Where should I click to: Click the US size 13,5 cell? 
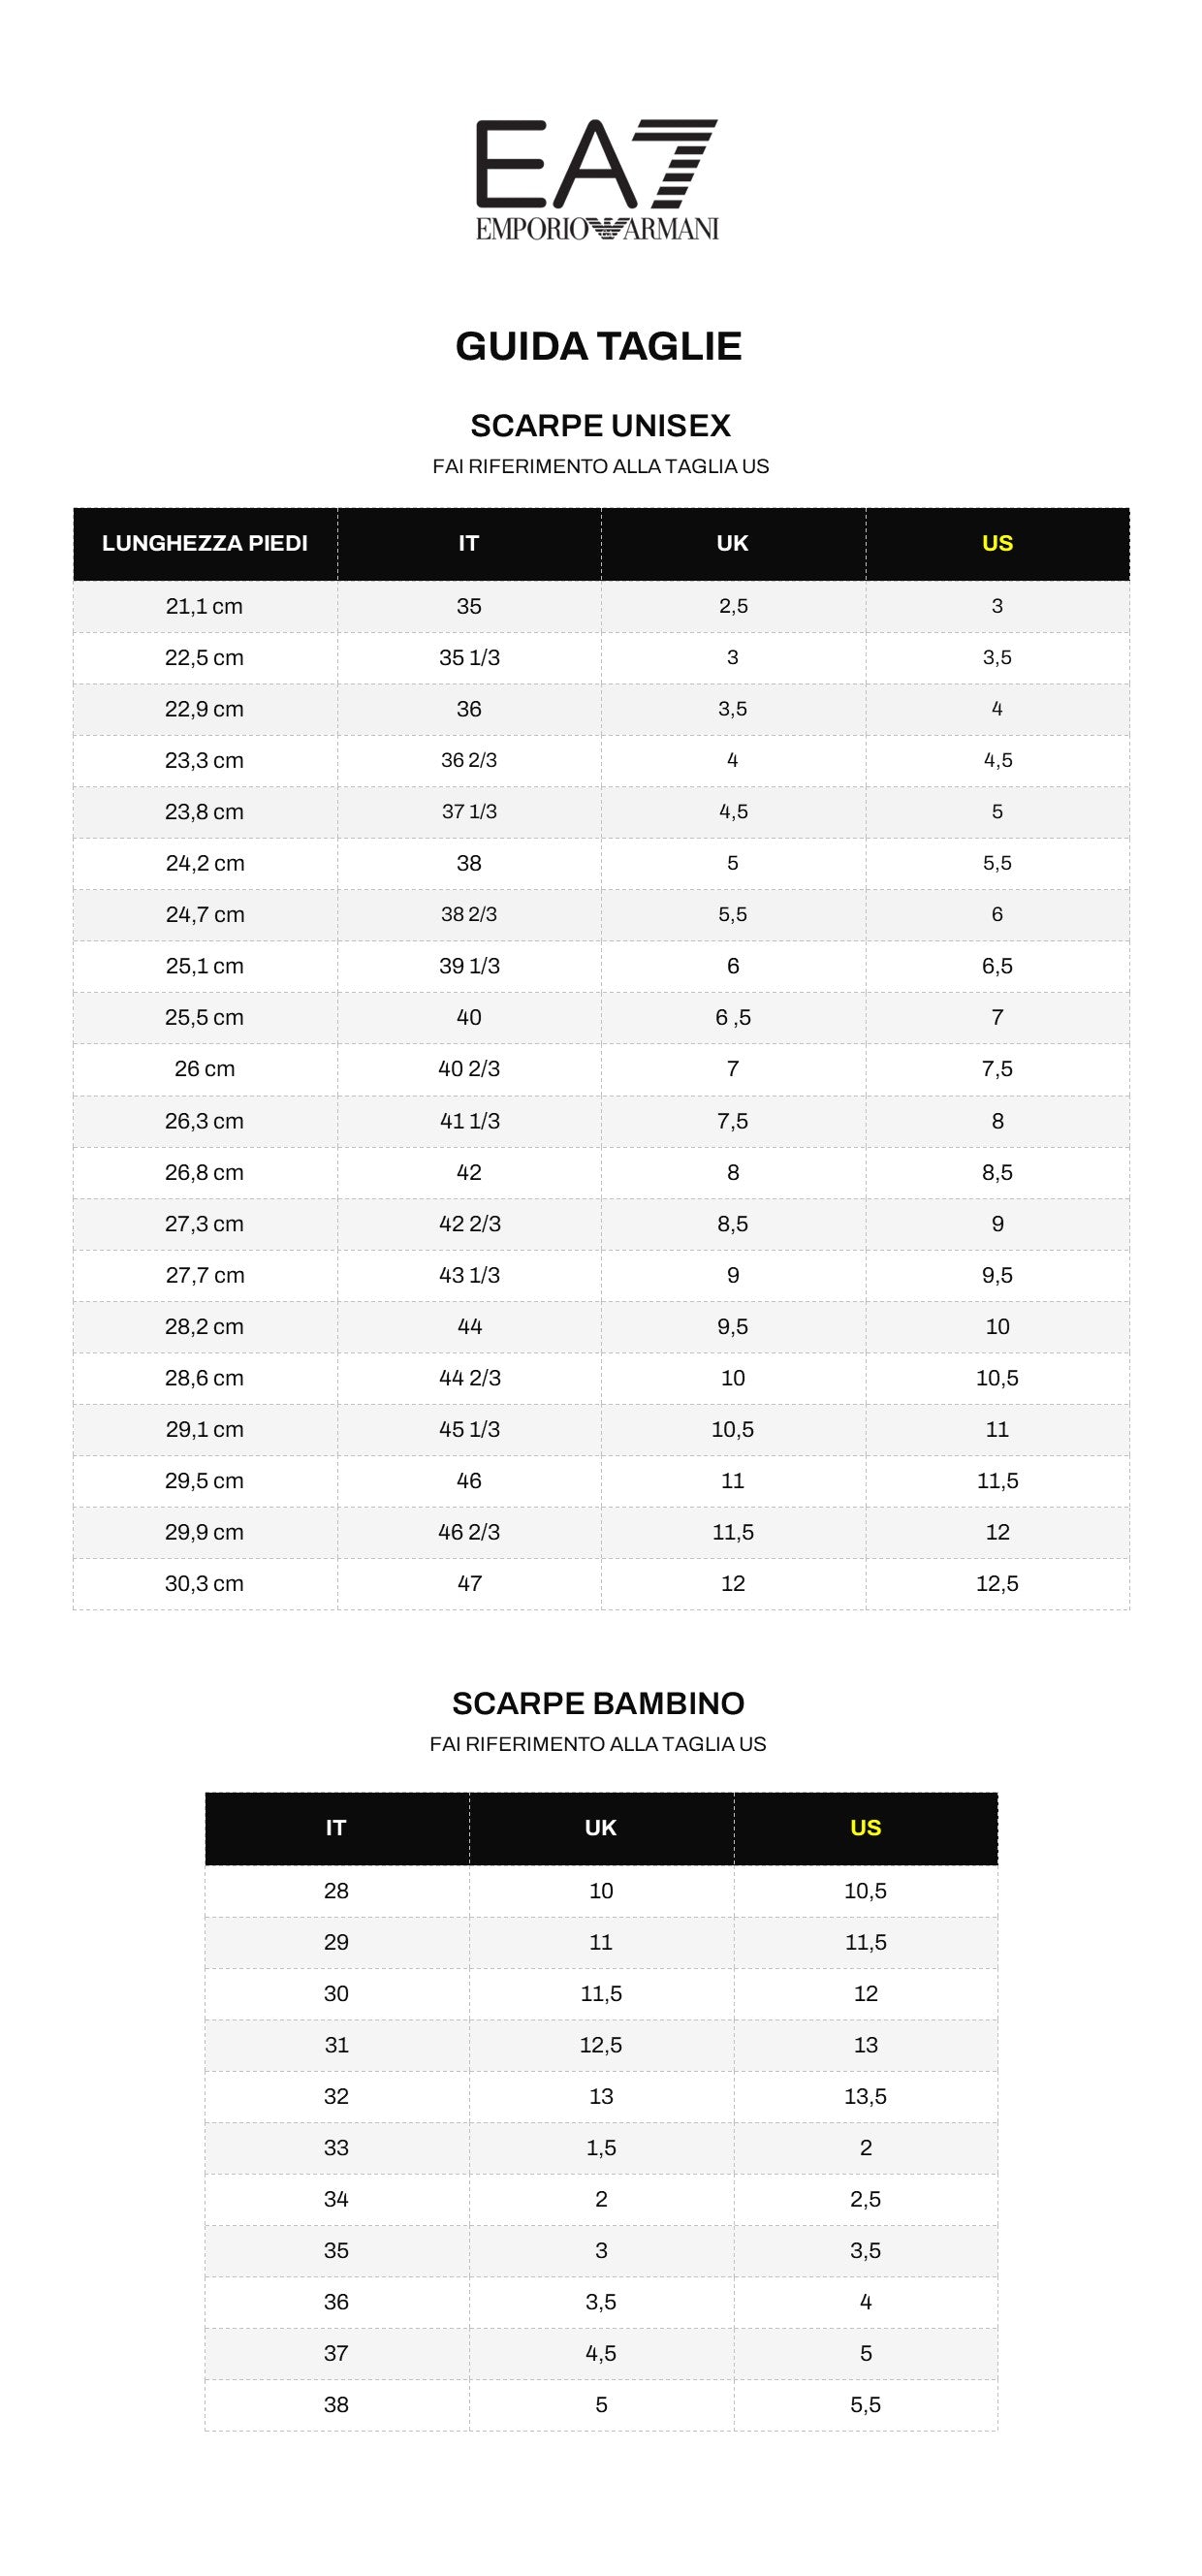point(865,2096)
